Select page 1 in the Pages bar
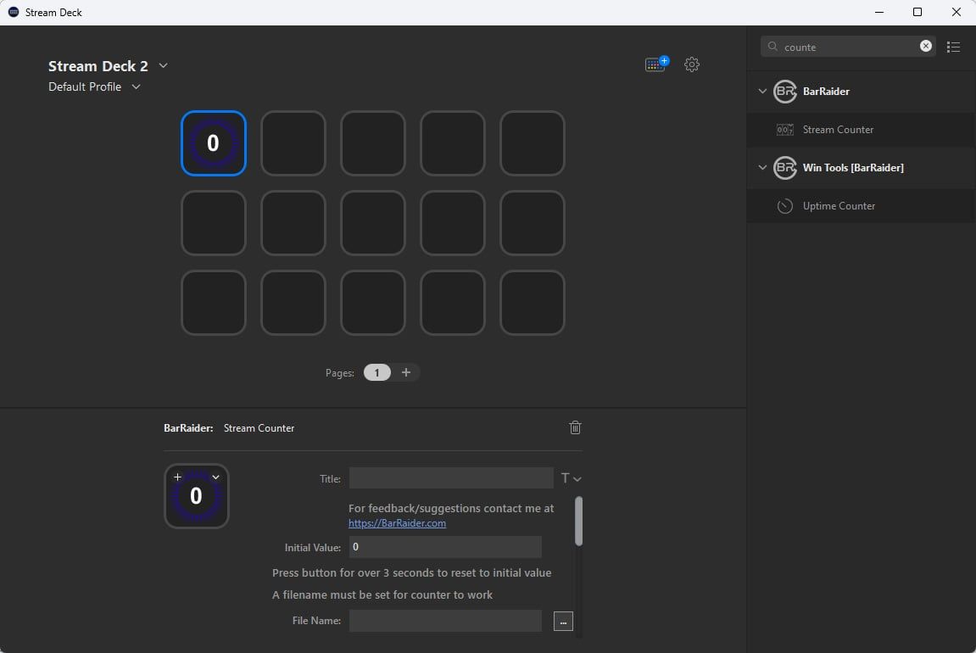976x653 pixels. point(377,372)
